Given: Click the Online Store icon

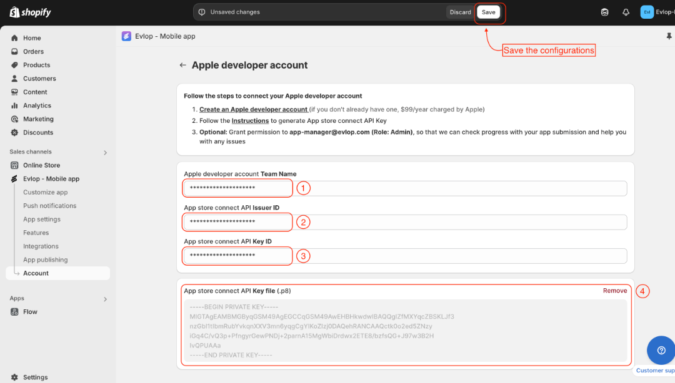Looking at the screenshot, I should (14, 165).
